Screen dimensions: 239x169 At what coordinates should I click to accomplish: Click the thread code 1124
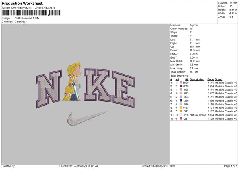pos(211,108)
